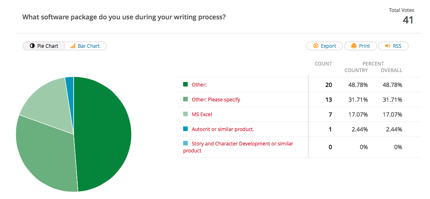The height and width of the screenshot is (199, 430).
Task: Open the 'Other: Please specify' link
Action: click(216, 100)
